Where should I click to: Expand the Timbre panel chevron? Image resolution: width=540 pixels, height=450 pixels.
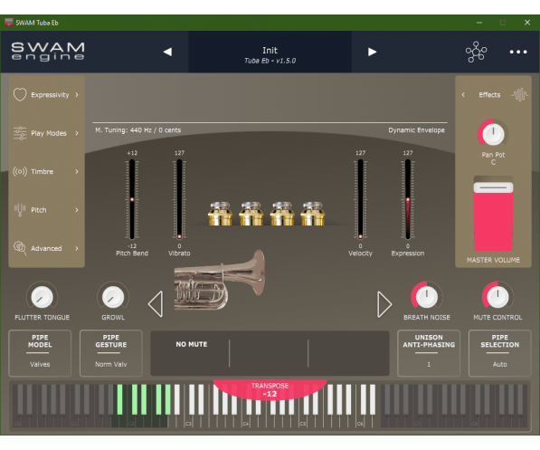point(77,171)
